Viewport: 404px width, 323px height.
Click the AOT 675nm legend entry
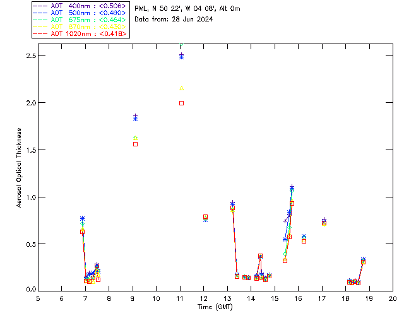(x=80, y=20)
